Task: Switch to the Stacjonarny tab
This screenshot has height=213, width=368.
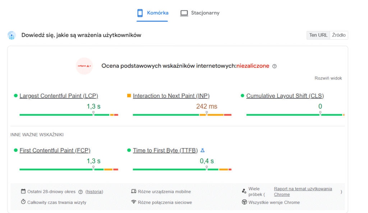Action: point(200,13)
